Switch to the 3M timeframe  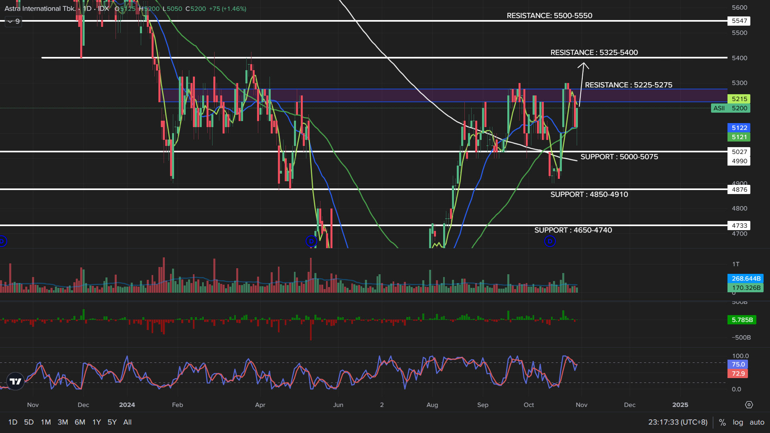[x=63, y=422]
